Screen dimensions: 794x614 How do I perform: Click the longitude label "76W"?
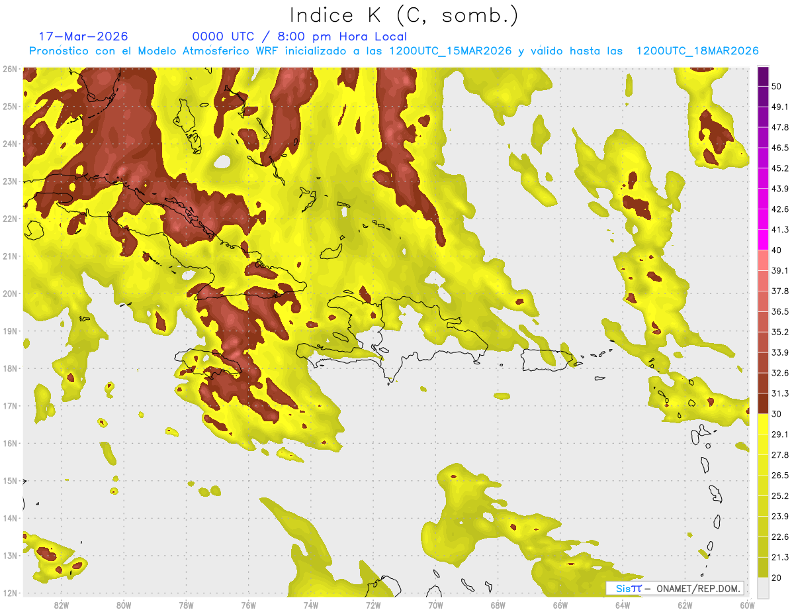[248, 605]
